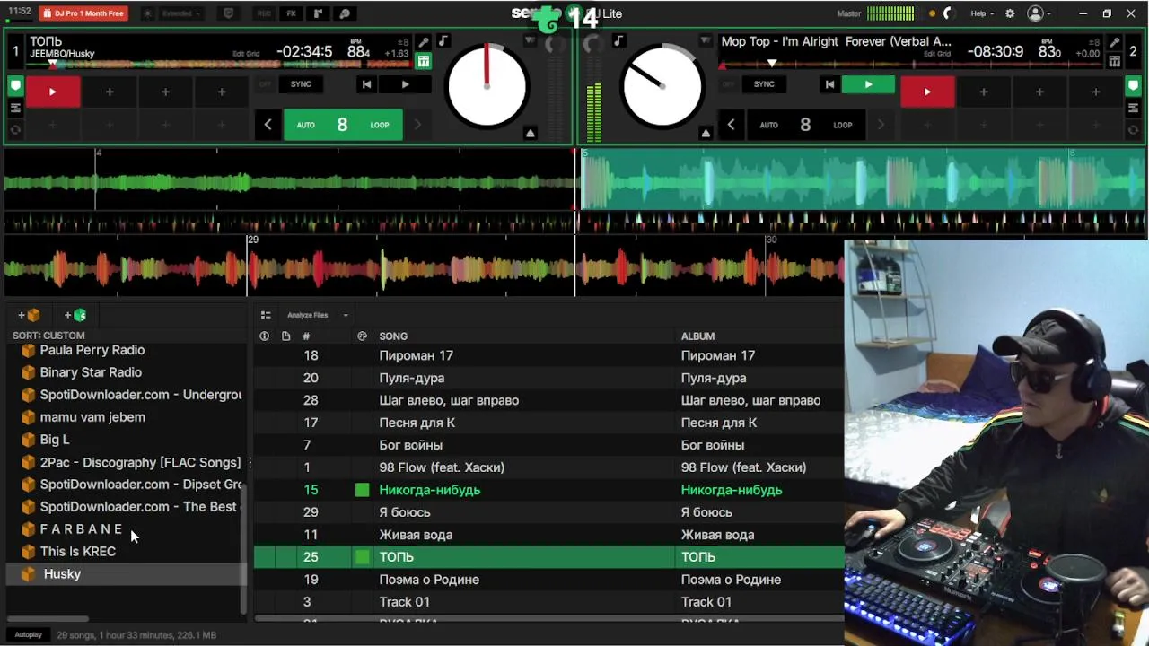Open deck 1 tempo range wrench
The image size is (1149, 646).
click(424, 42)
